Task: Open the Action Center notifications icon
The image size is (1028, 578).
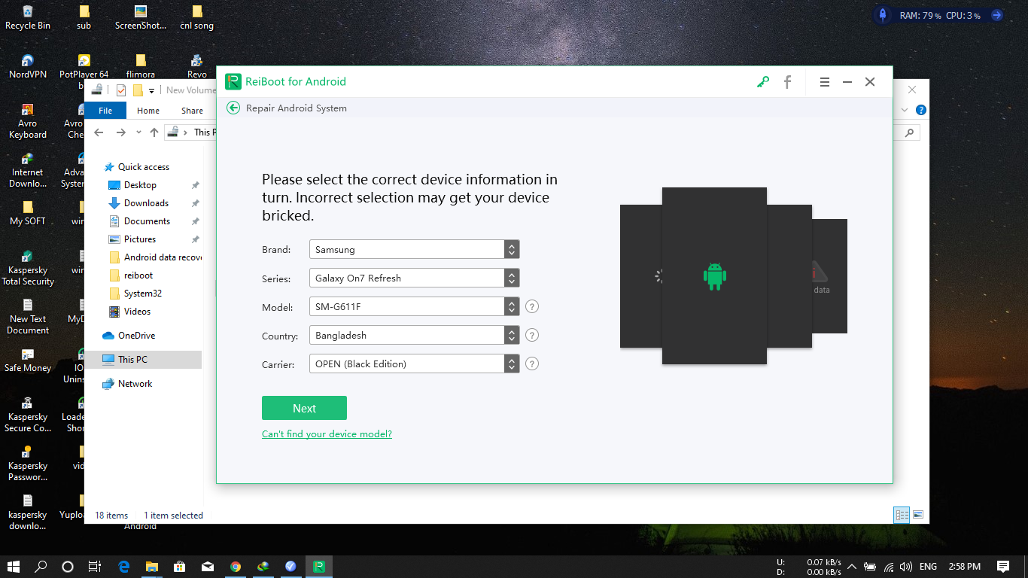Action: [1003, 567]
